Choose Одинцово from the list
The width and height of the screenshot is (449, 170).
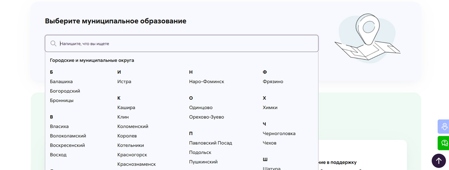pyautogui.click(x=201, y=107)
